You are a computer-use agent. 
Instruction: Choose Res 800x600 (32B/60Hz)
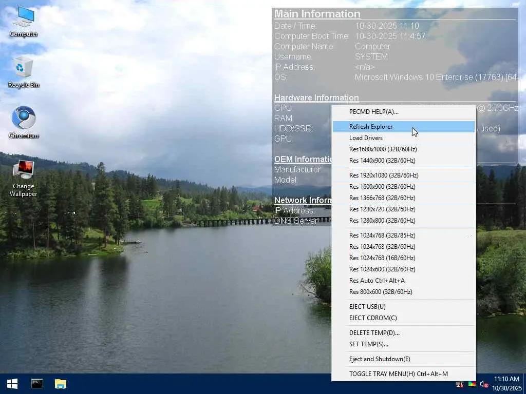point(404,292)
